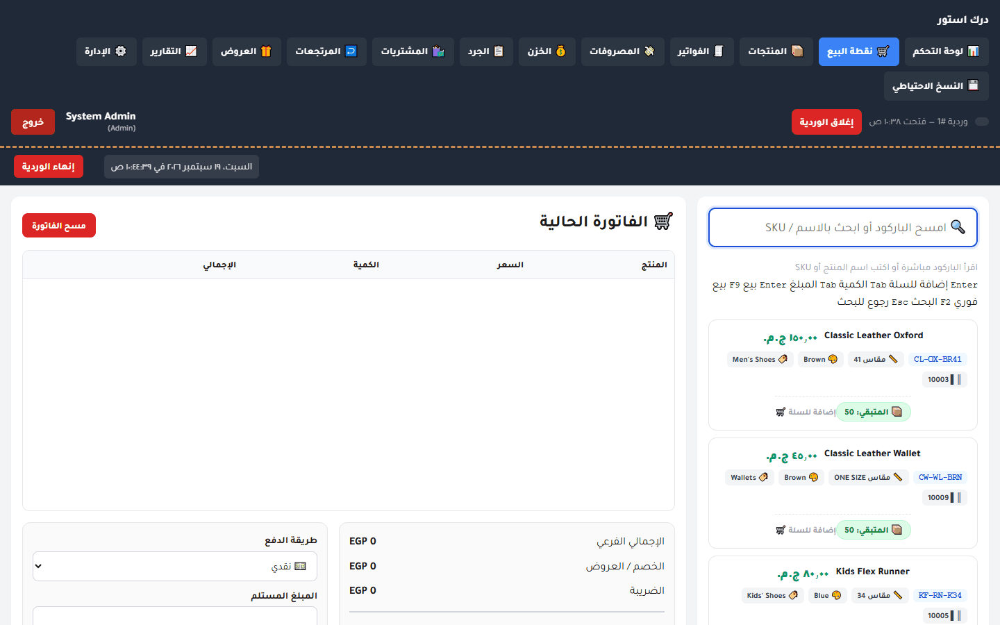
Task: Focus the barcode or SKU search field
Action: (x=843, y=227)
